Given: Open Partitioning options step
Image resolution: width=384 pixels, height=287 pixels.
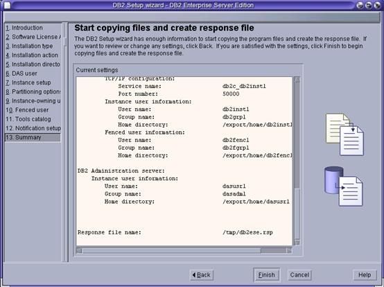Looking at the screenshot, I should coord(33,92).
